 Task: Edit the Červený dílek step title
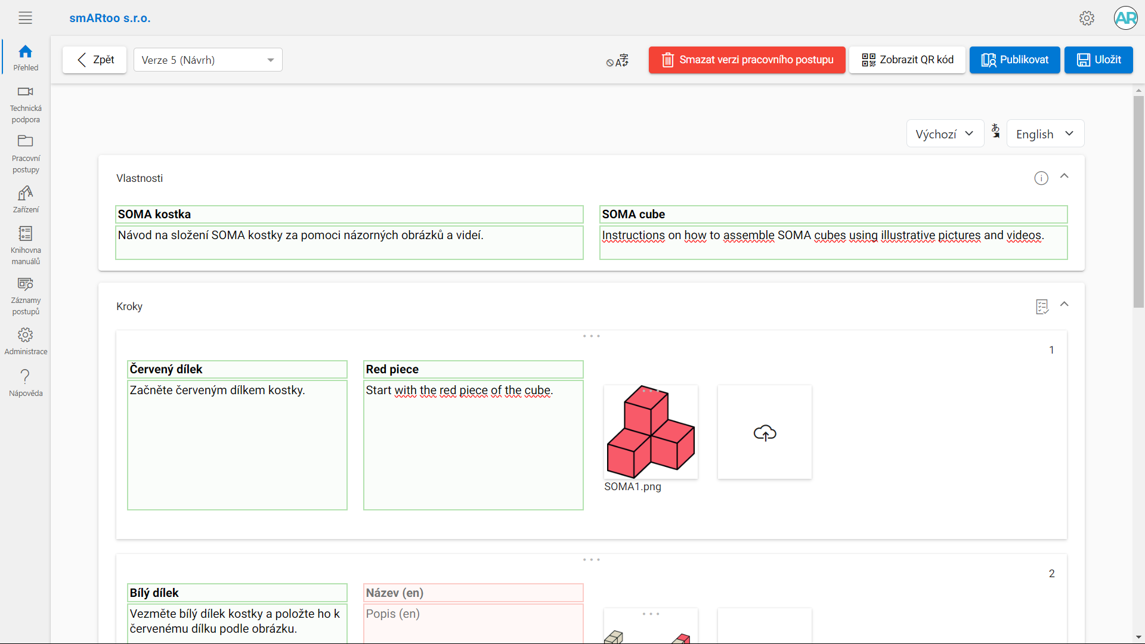pos(237,369)
